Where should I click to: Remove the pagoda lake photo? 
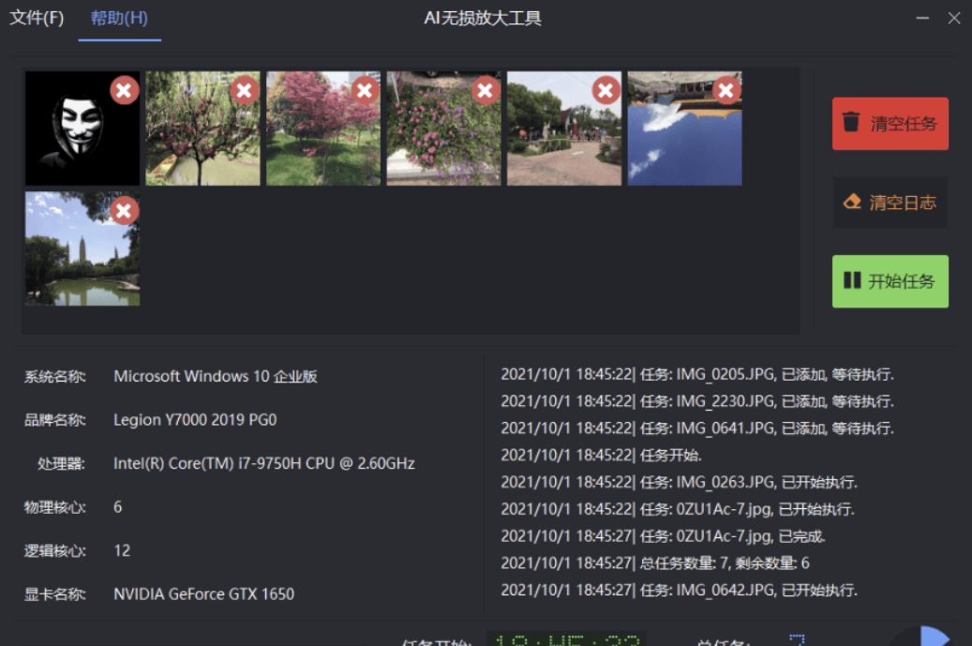[x=123, y=210]
